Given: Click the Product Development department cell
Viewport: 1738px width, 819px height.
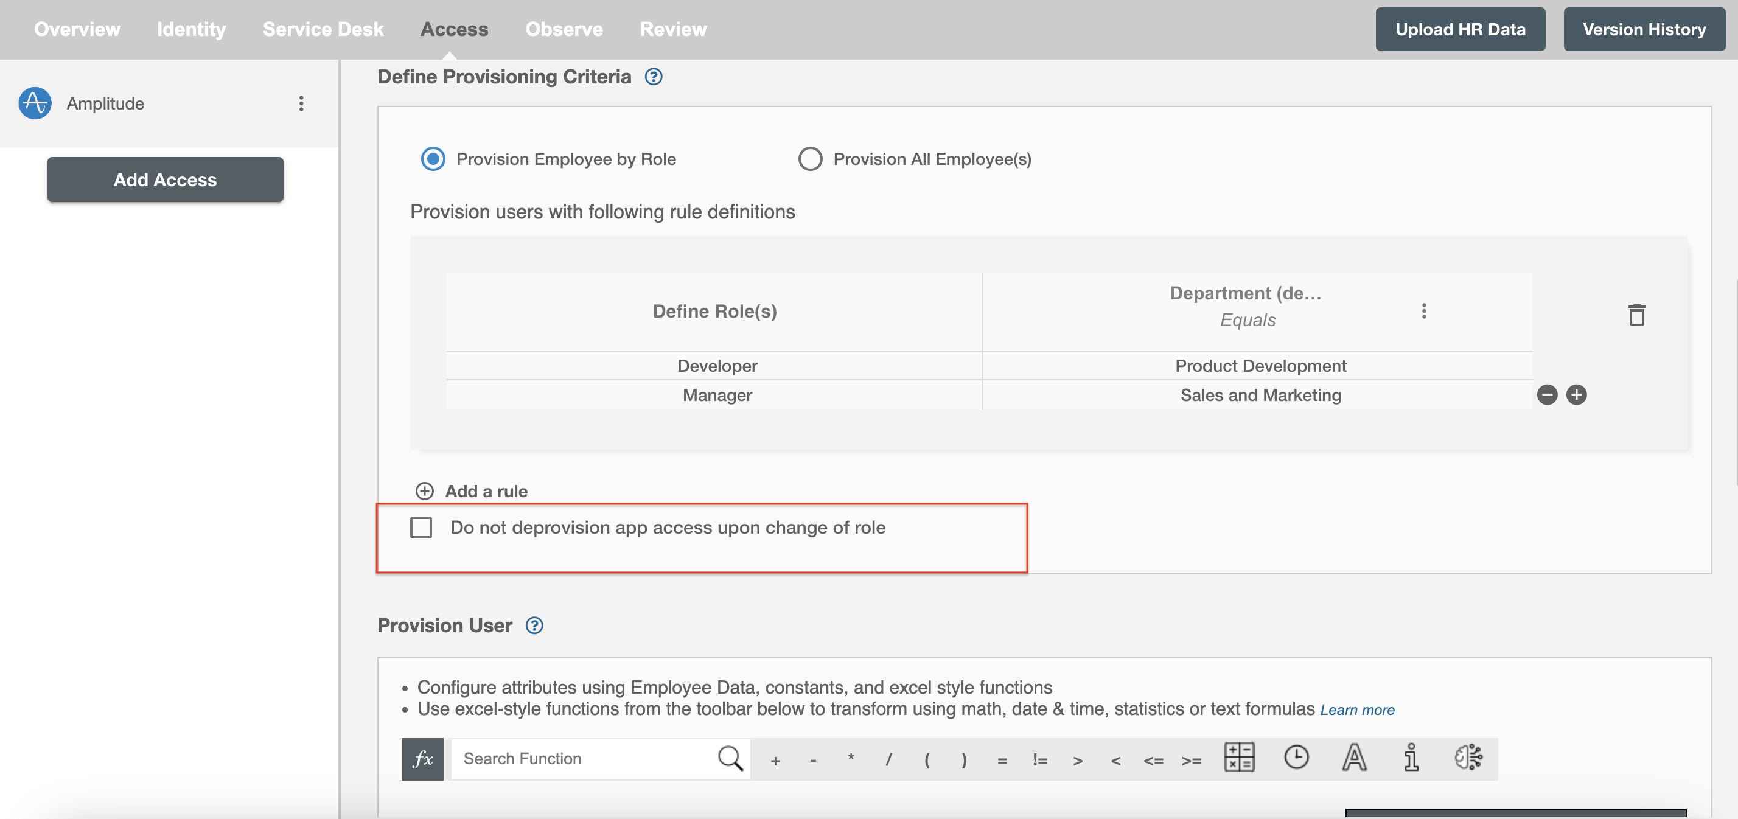Looking at the screenshot, I should click(x=1258, y=366).
